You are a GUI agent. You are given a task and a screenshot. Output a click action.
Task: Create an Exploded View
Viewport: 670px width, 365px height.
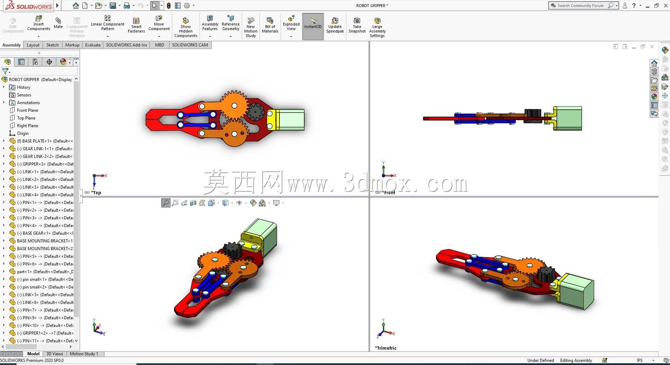[291, 23]
